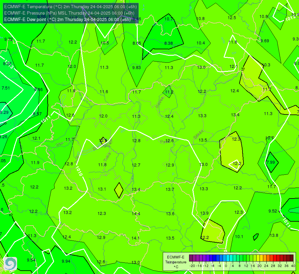The image size is (299, 274).
Task: Click the 13.6 temperature value
Action: tap(170, 214)
